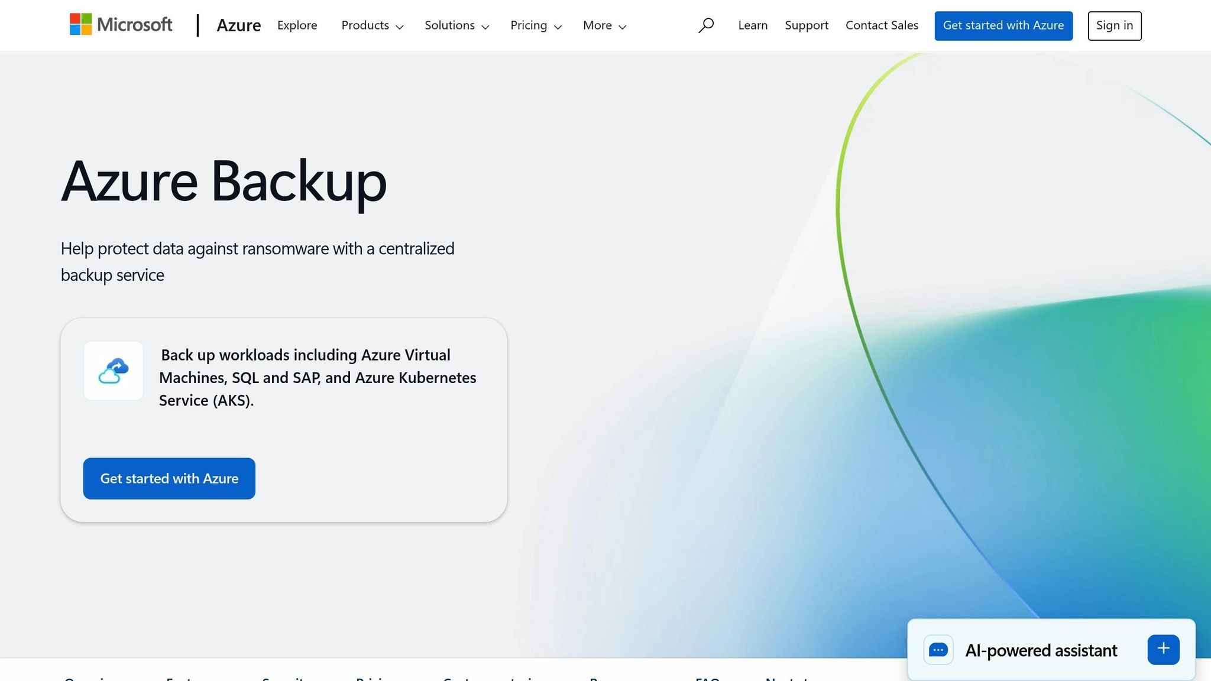
Task: Click the Microsoft logo
Action: point(121,25)
